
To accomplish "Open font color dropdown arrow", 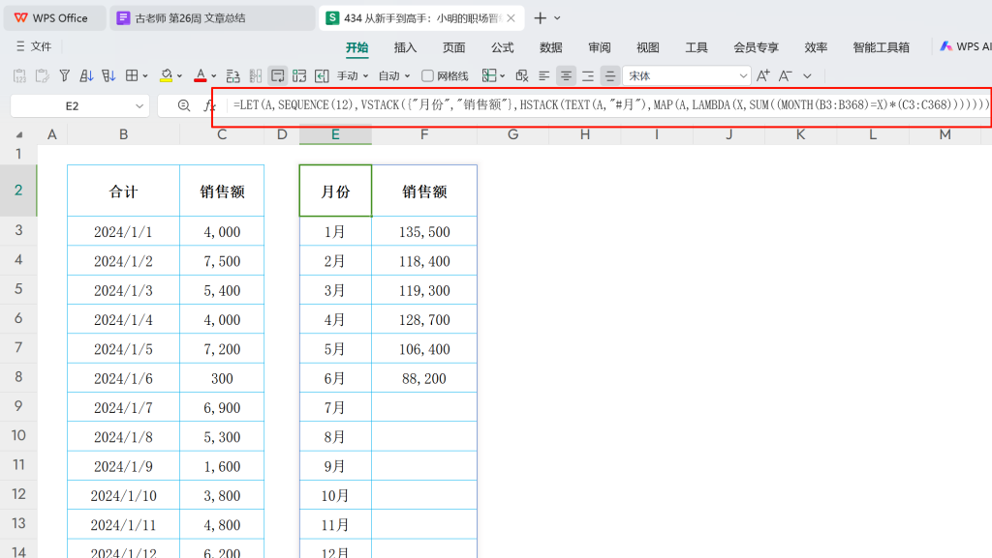I will (x=214, y=76).
